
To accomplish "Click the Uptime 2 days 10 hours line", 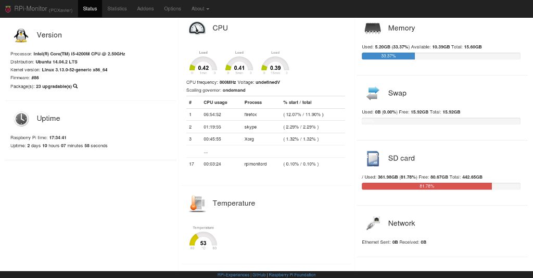I will 59,146.
